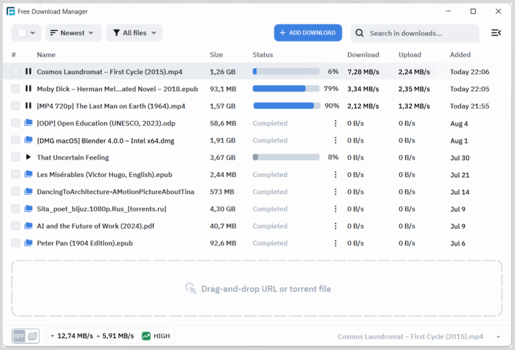
Task: Sort by the Status column header
Action: pos(263,55)
